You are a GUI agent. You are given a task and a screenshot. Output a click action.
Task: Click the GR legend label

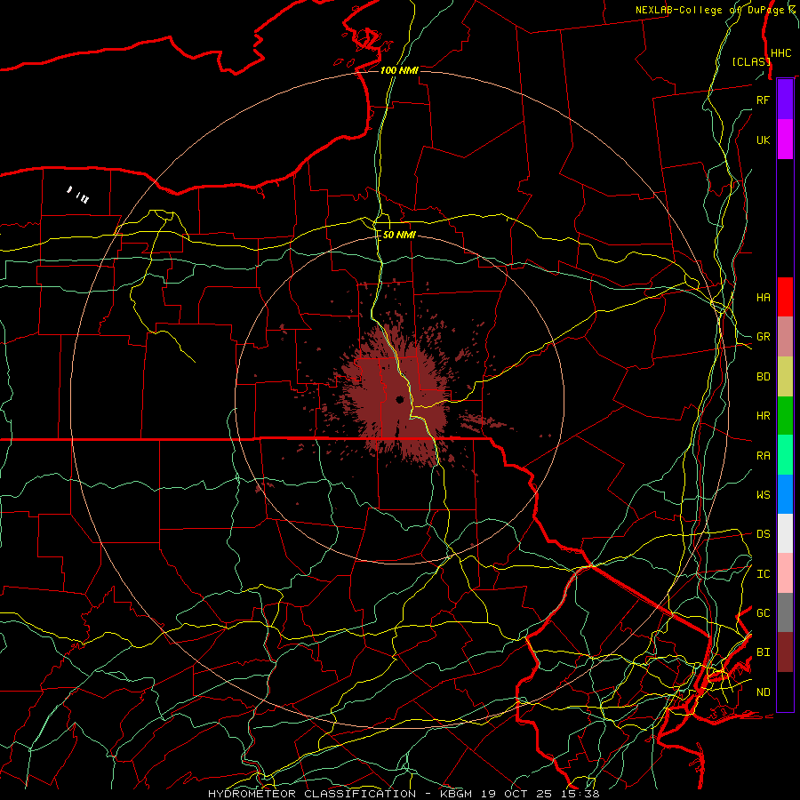pyautogui.click(x=763, y=337)
